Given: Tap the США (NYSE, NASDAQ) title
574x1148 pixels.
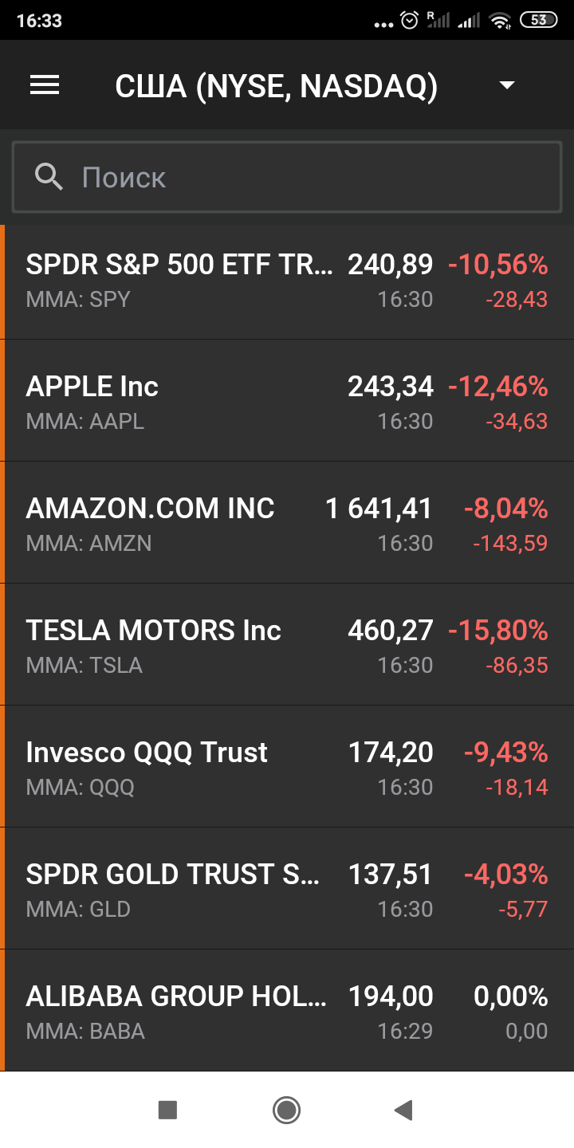Looking at the screenshot, I should point(276,86).
